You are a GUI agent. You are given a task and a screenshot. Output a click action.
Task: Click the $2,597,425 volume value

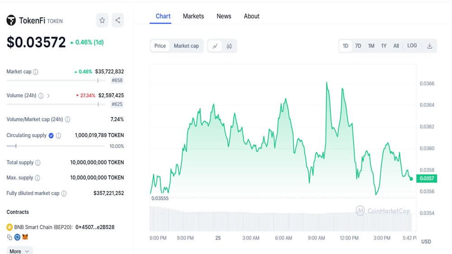[111, 95]
